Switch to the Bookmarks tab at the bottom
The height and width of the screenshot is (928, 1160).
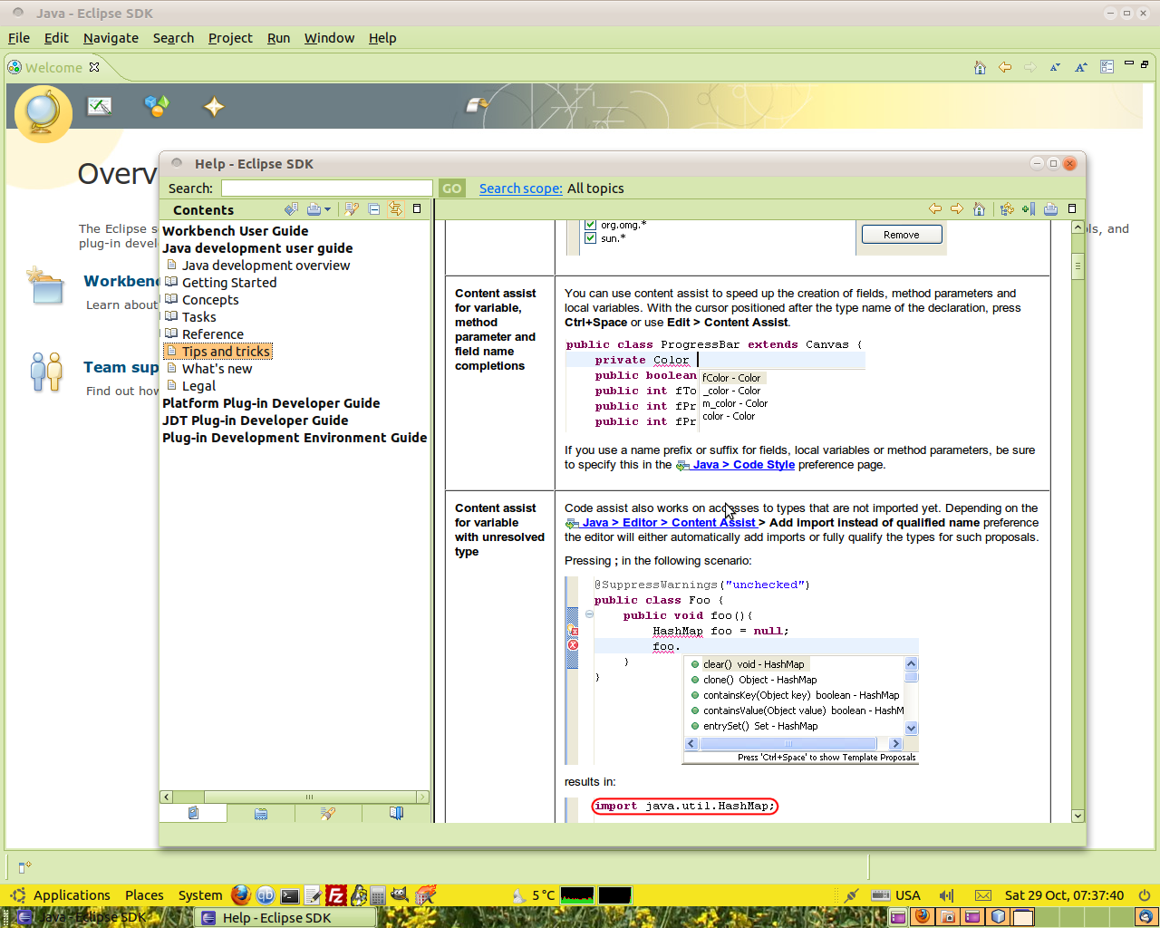(x=396, y=814)
